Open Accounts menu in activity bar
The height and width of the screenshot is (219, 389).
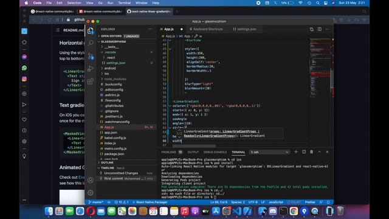click(91, 180)
